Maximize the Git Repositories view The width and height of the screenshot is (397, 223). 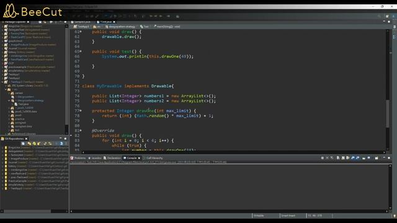coord(65,139)
